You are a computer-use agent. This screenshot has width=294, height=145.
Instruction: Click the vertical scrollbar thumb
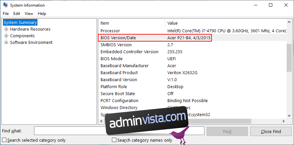(289, 58)
